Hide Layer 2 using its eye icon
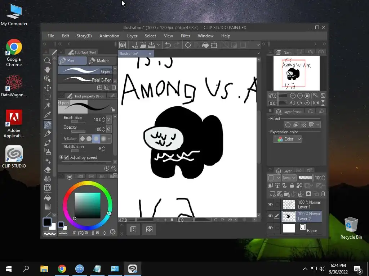Screen dimensions: 369x276 pyautogui.click(x=270, y=216)
